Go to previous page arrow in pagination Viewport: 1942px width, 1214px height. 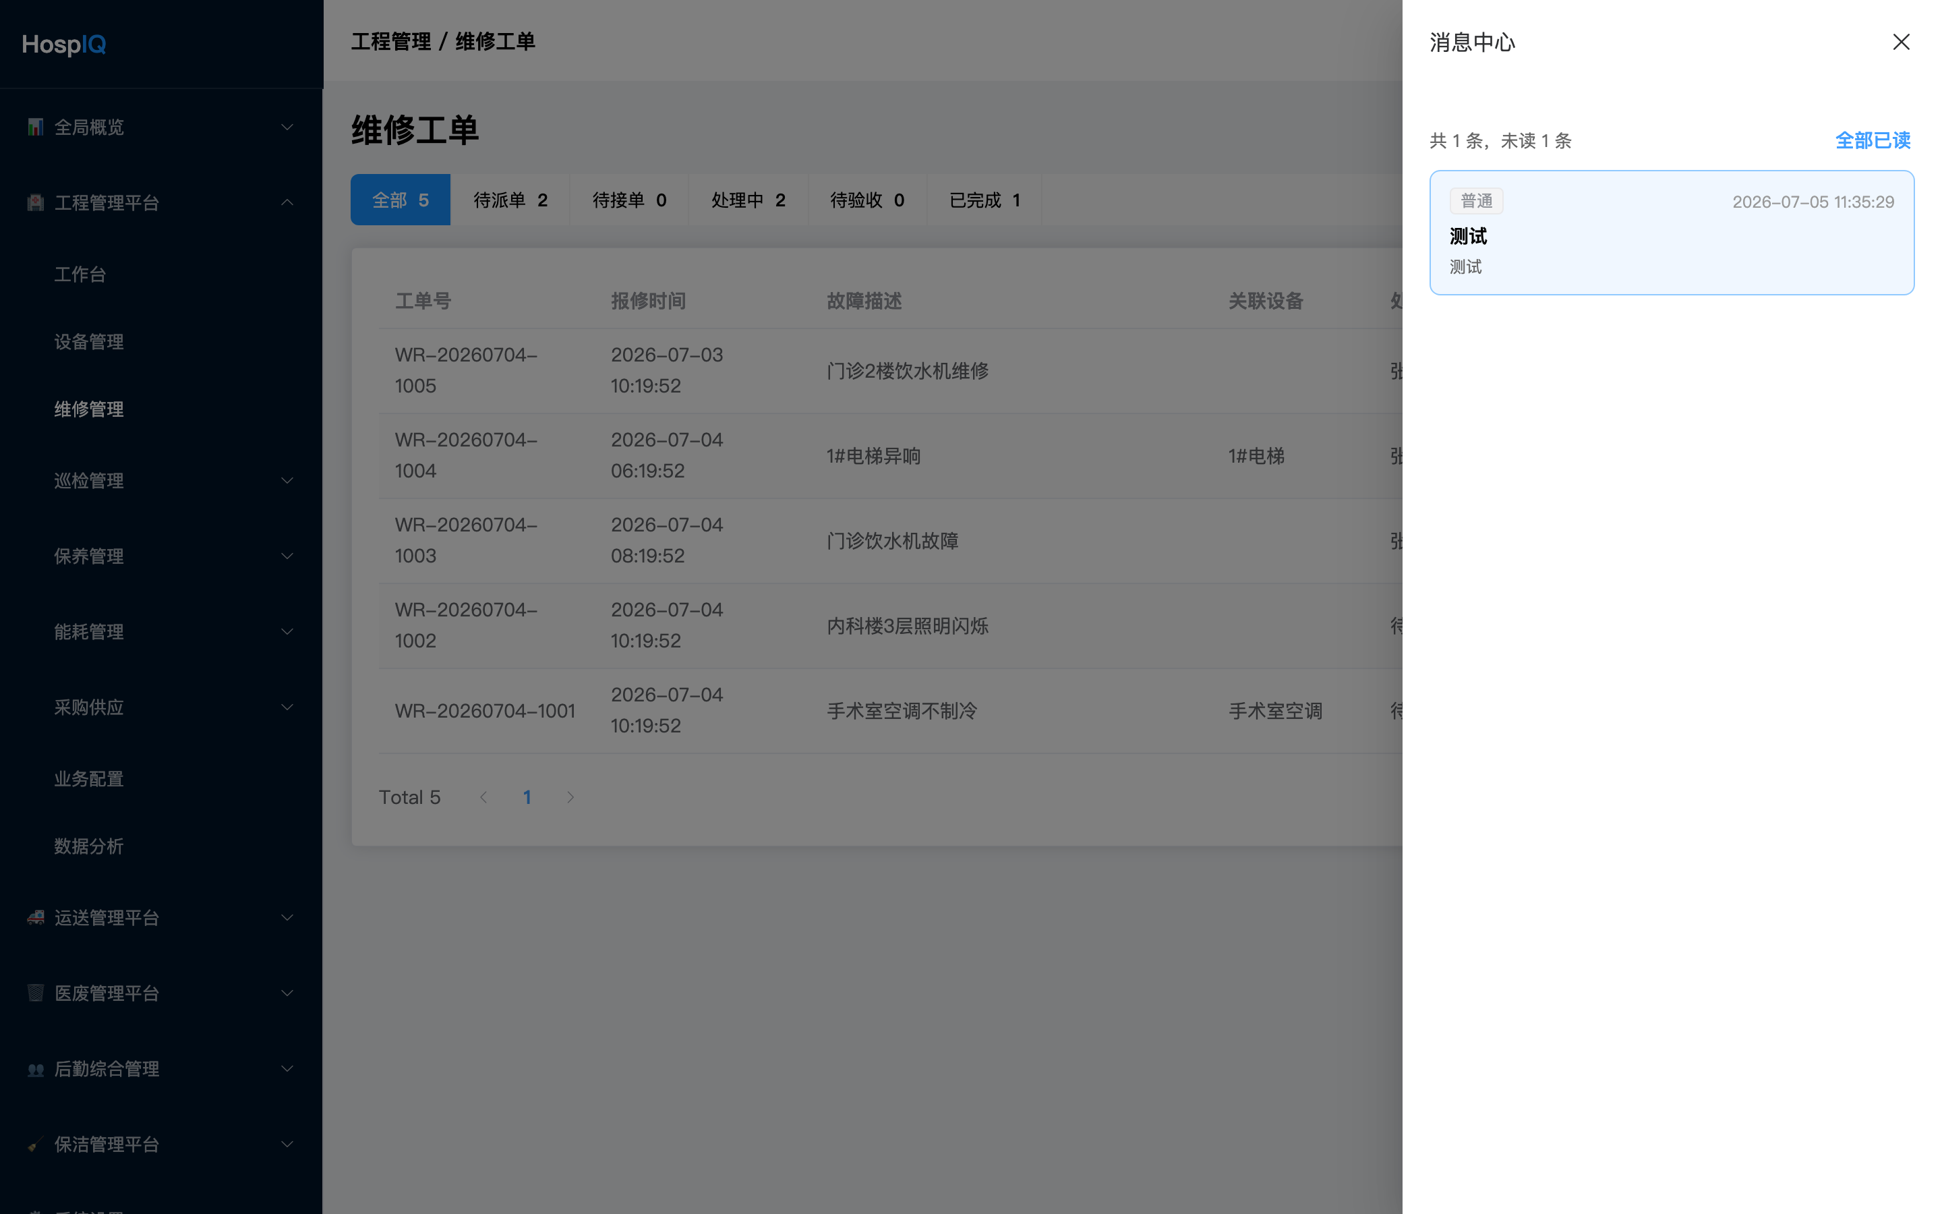[x=483, y=797]
